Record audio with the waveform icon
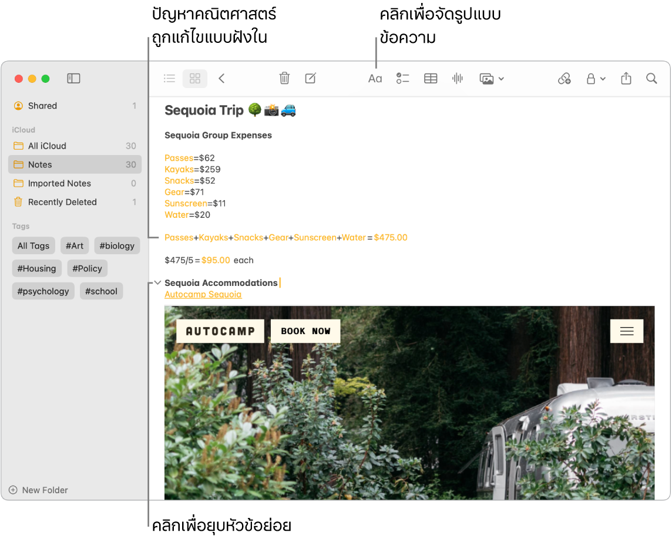This screenshot has height=539, width=672. (457, 79)
